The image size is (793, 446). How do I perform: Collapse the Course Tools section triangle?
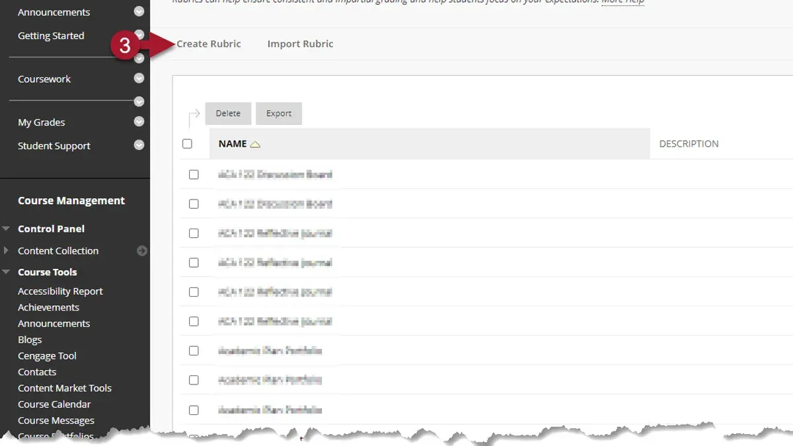[x=6, y=272]
